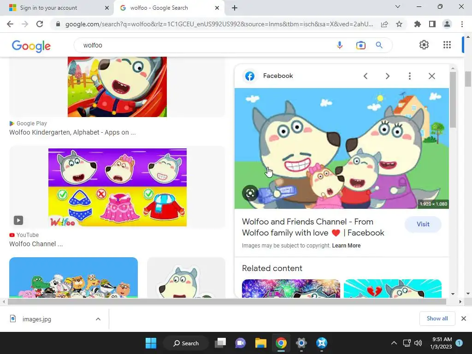Close the downloads bar

click(464, 319)
